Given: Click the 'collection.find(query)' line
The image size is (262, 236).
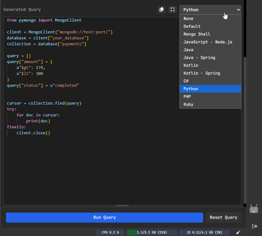Looking at the screenshot, I should [44, 103].
